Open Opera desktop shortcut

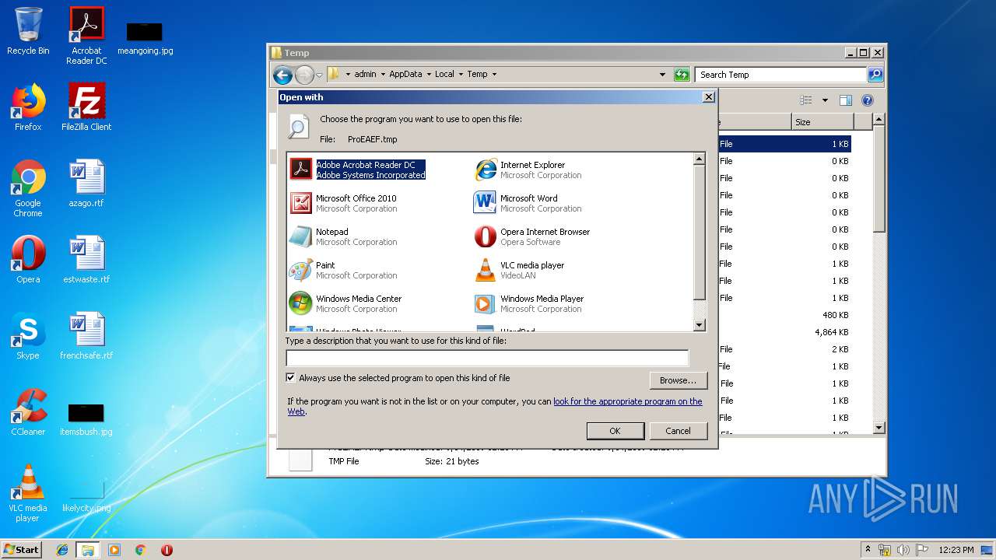pyautogui.click(x=28, y=261)
